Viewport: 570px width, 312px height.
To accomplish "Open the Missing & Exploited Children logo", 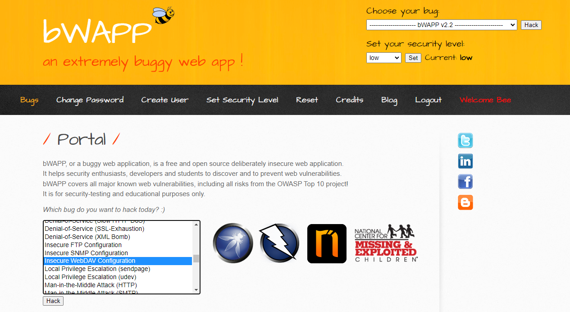I will pyautogui.click(x=386, y=243).
